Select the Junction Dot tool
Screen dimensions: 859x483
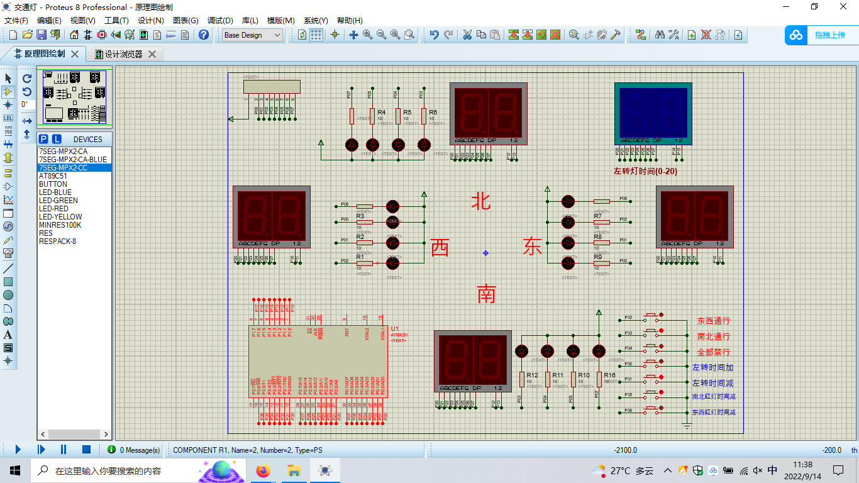pos(8,105)
